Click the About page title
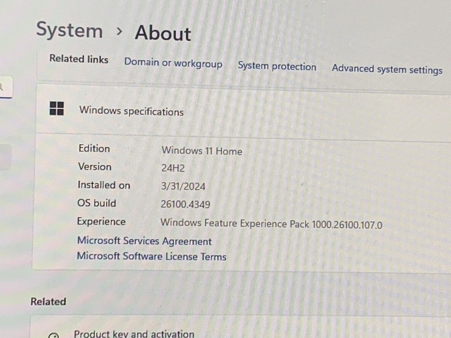This screenshot has height=338, width=451. 163,33
